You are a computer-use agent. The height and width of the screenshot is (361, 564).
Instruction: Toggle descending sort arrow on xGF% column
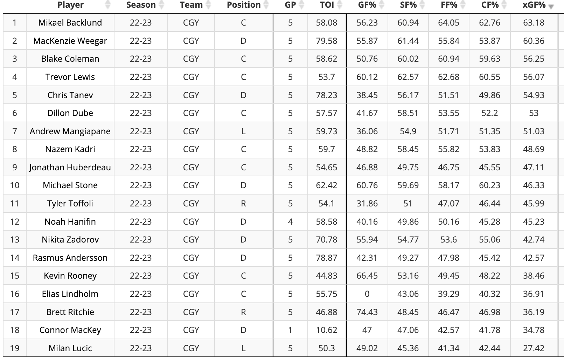(551, 6)
